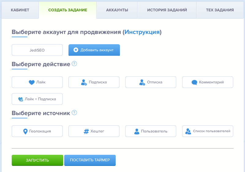Click the speech bubble icon for Комментарий
Screen dimensions: 245x172
tap(194, 82)
